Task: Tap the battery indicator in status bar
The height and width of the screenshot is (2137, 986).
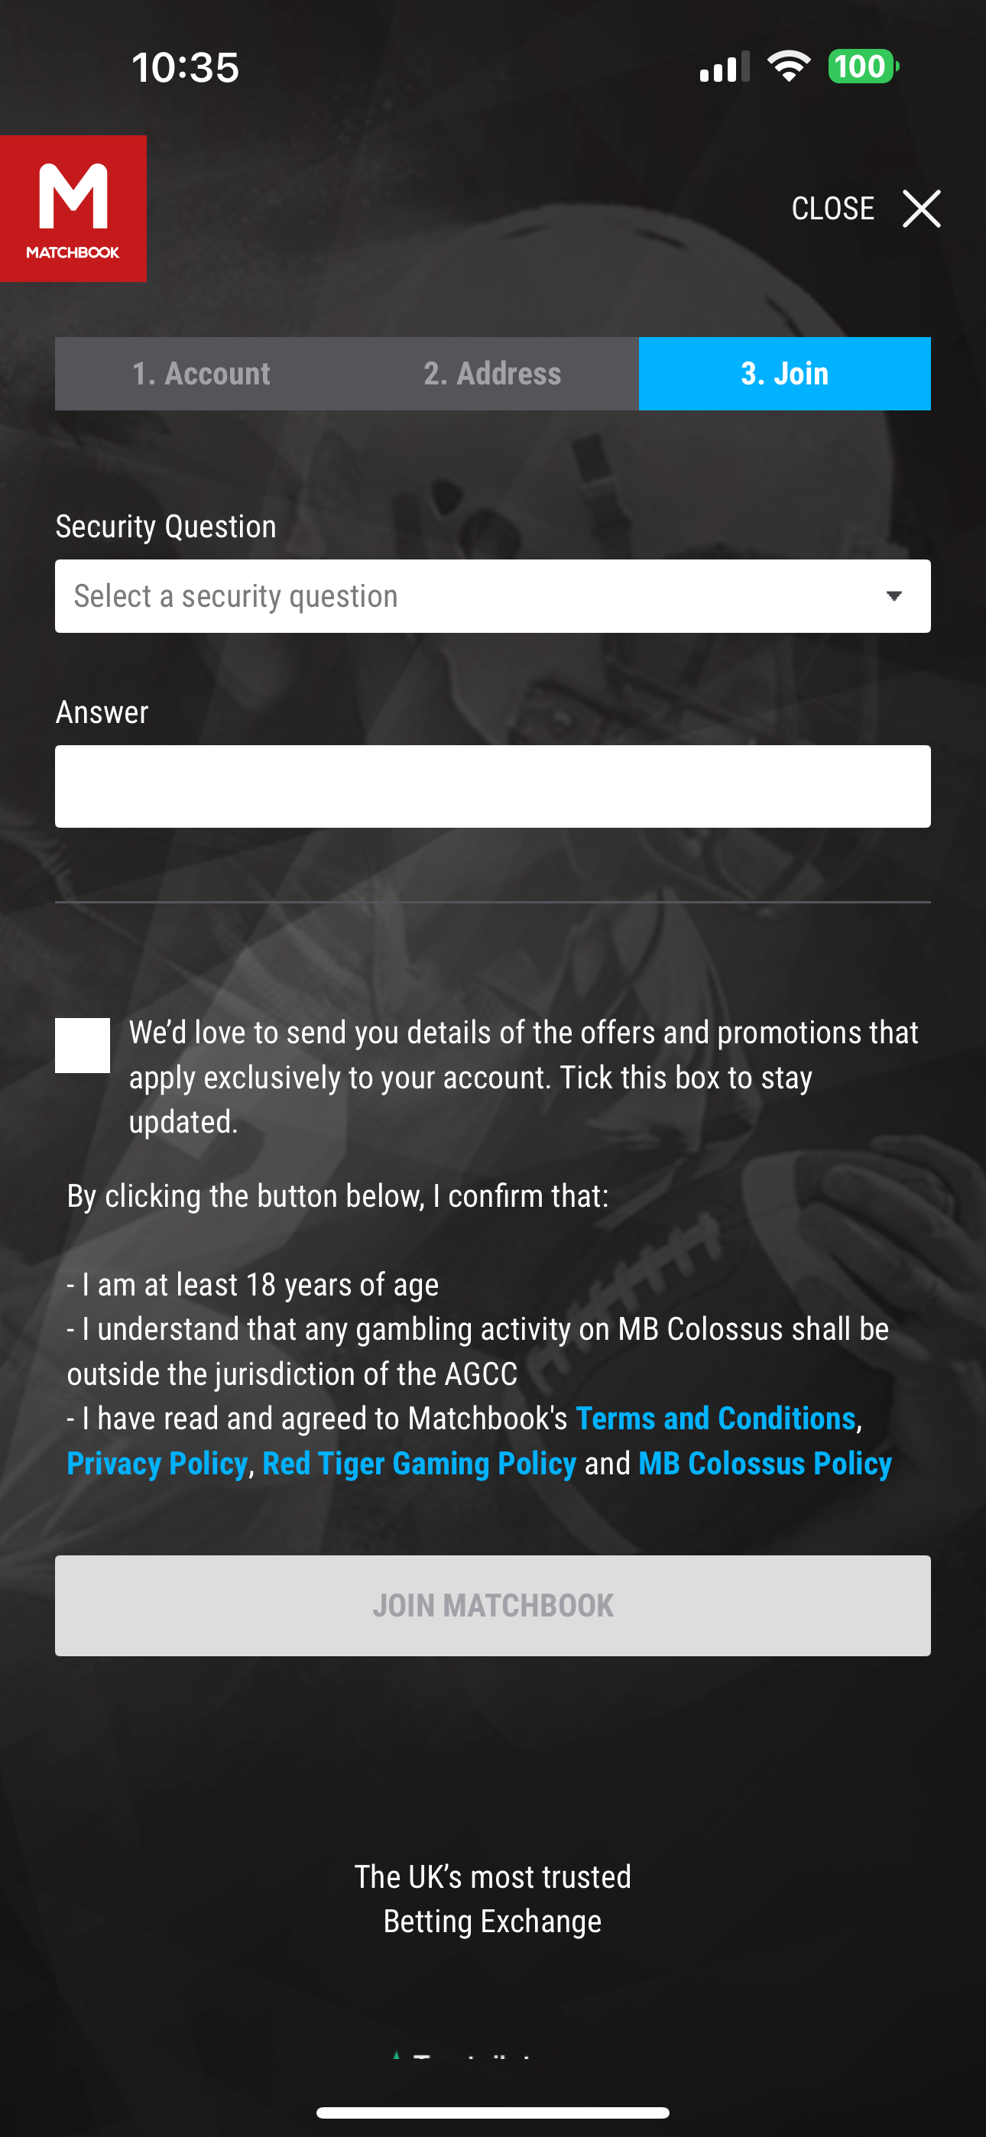Action: click(x=861, y=66)
